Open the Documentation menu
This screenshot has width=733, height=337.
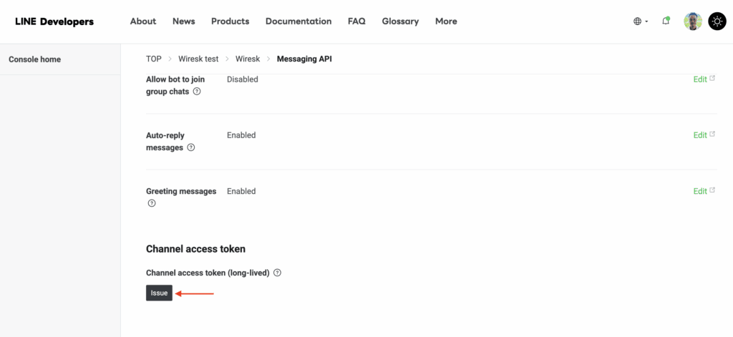click(x=298, y=21)
